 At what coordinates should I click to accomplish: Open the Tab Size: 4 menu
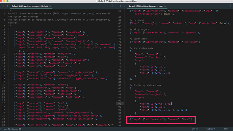(210, 129)
